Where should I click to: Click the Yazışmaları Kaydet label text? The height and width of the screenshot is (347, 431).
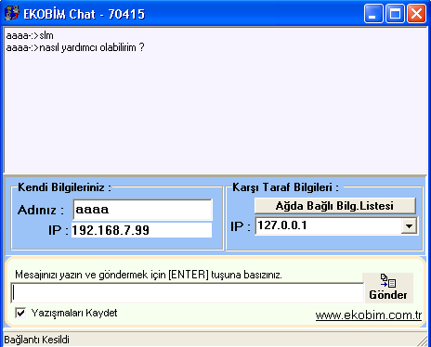(x=74, y=313)
